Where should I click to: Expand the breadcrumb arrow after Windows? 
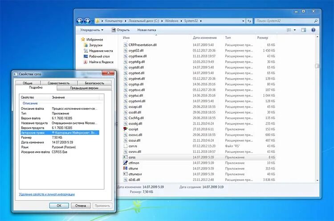(x=181, y=21)
